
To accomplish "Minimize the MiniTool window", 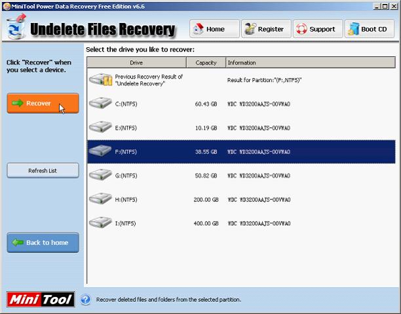I will pos(377,7).
